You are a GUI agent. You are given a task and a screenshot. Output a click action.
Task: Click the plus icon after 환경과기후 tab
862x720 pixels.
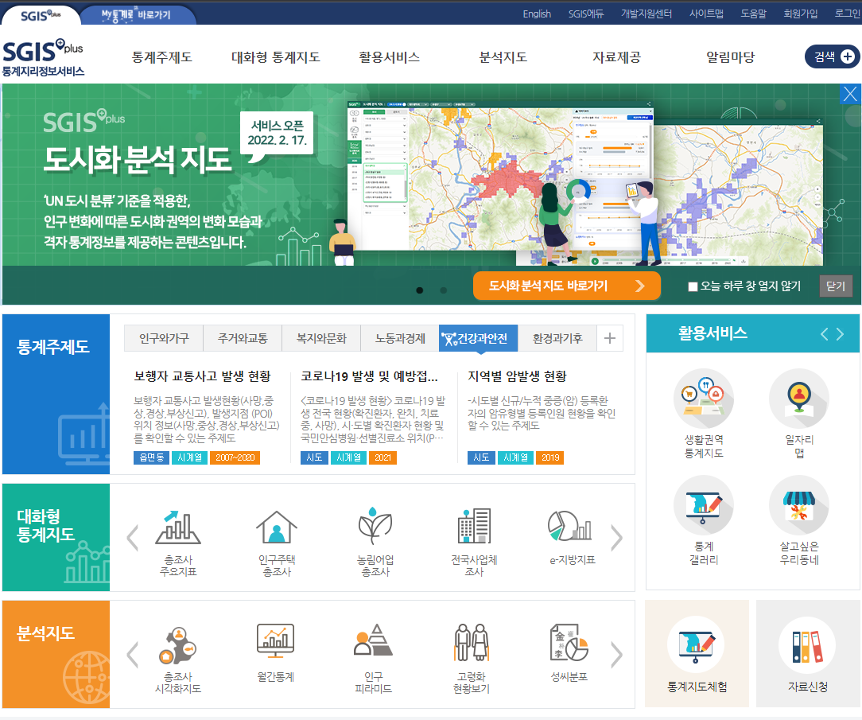(x=610, y=338)
